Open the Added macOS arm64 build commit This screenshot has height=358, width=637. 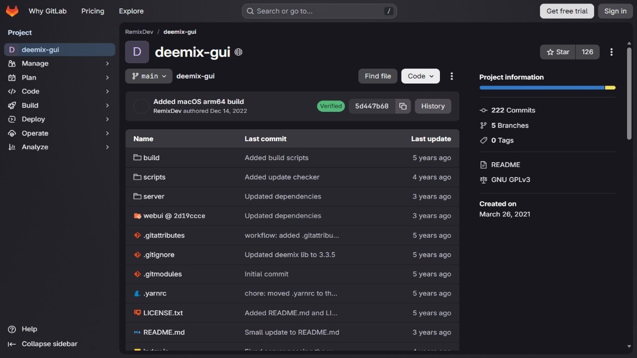(x=199, y=101)
